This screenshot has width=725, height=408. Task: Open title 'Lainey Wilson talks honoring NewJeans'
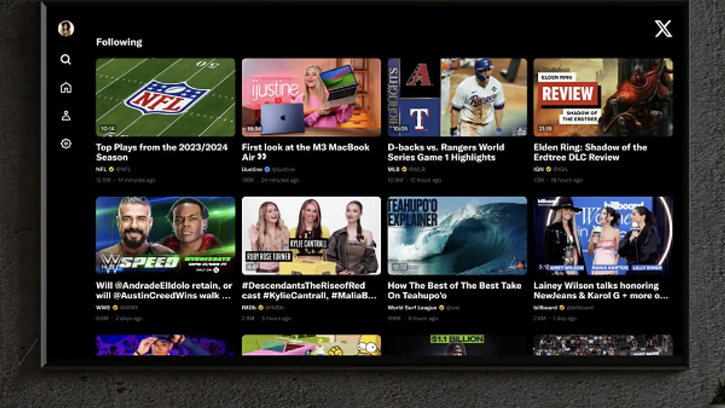pos(601,291)
